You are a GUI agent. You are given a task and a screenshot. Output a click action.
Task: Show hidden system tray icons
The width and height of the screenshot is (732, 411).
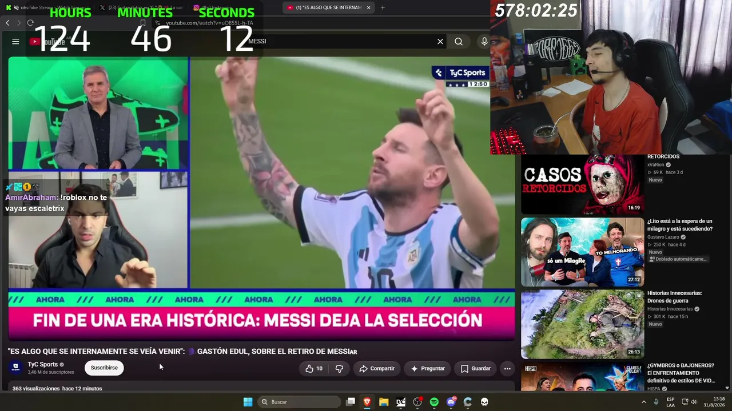[x=644, y=402]
